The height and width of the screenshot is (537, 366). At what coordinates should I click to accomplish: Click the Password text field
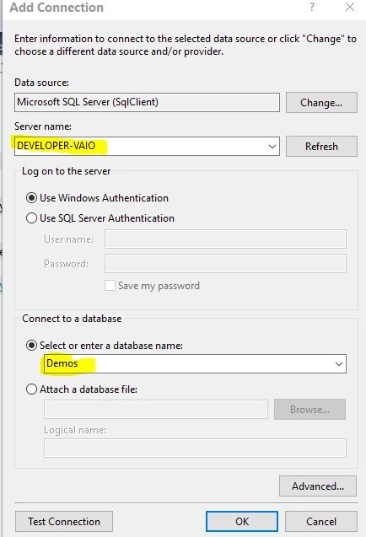225,263
